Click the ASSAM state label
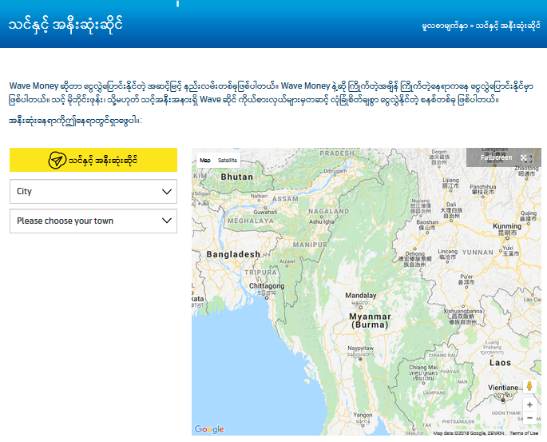Image resolution: width=547 pixels, height=442 pixels. (285, 199)
